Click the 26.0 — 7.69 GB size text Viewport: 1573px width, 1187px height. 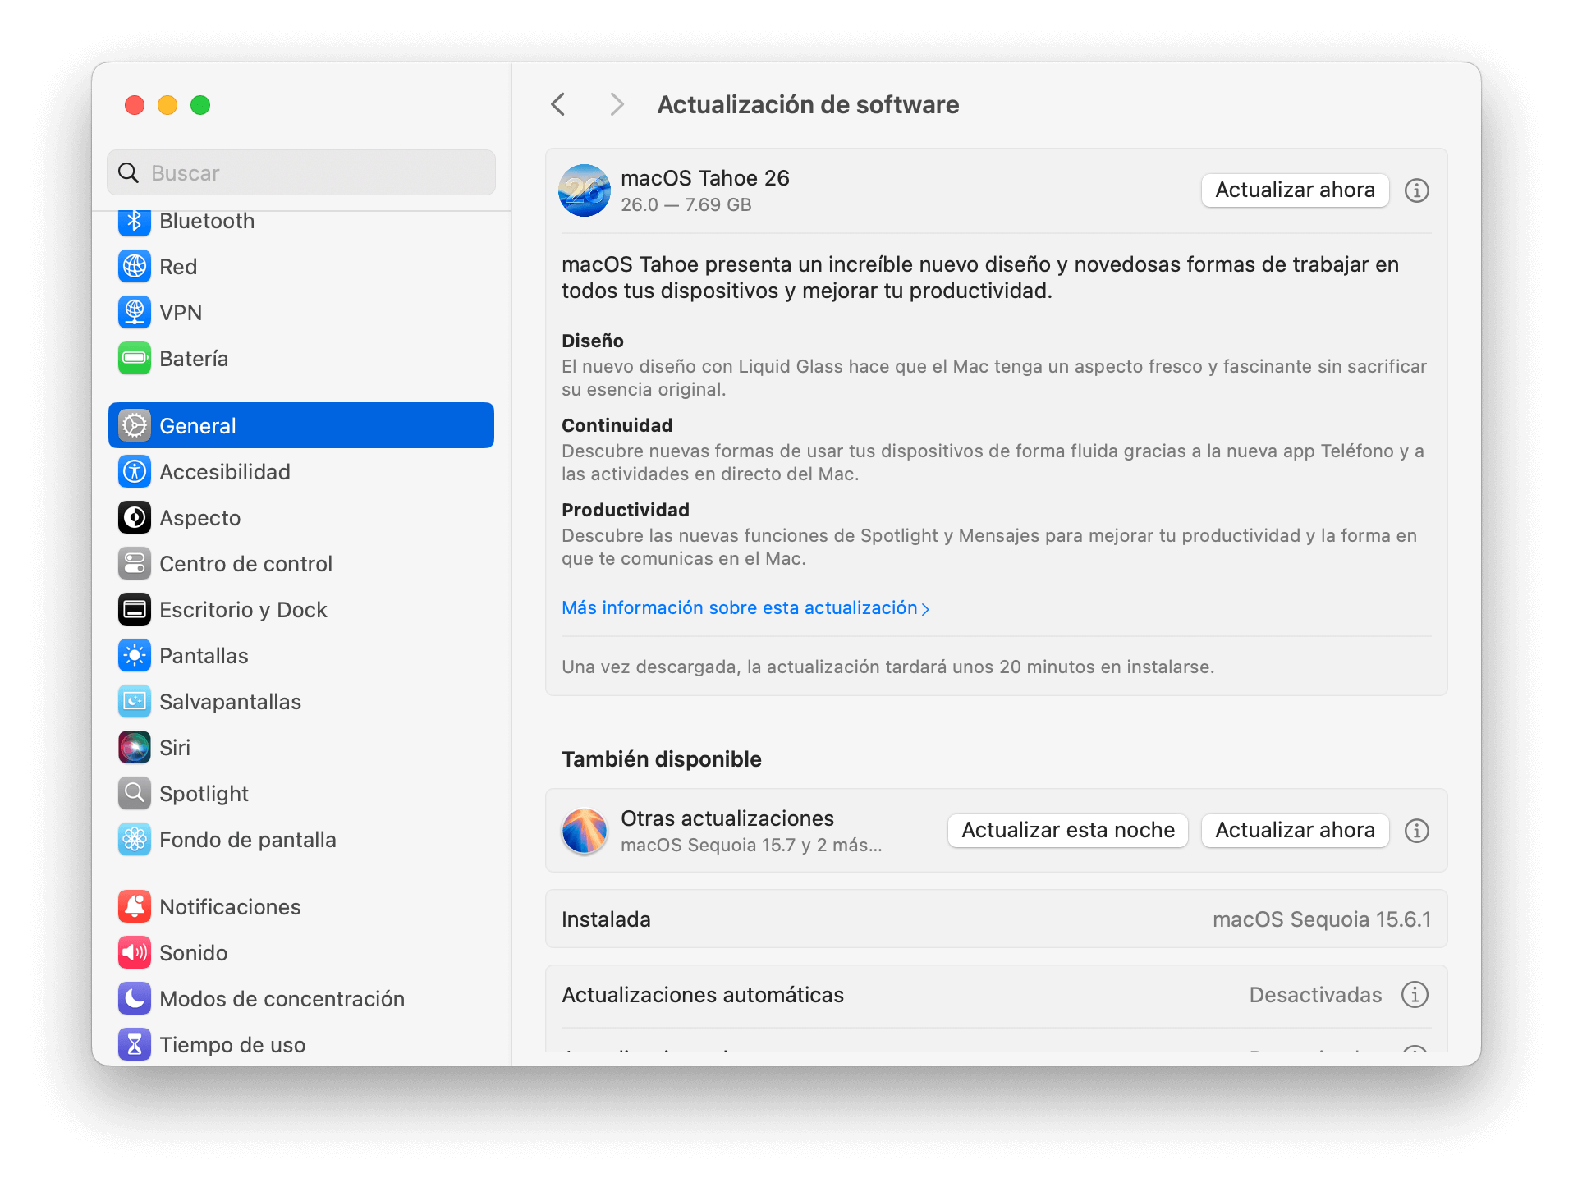686,205
